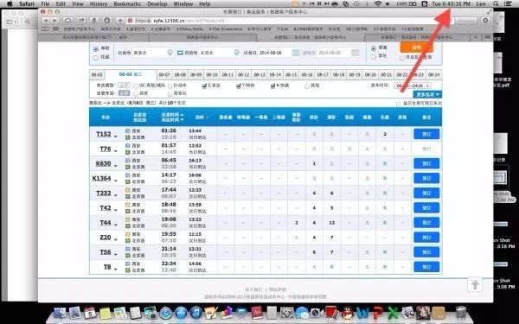Select the 往返 round-trip radio button
The image size is (519, 324).
[96, 58]
